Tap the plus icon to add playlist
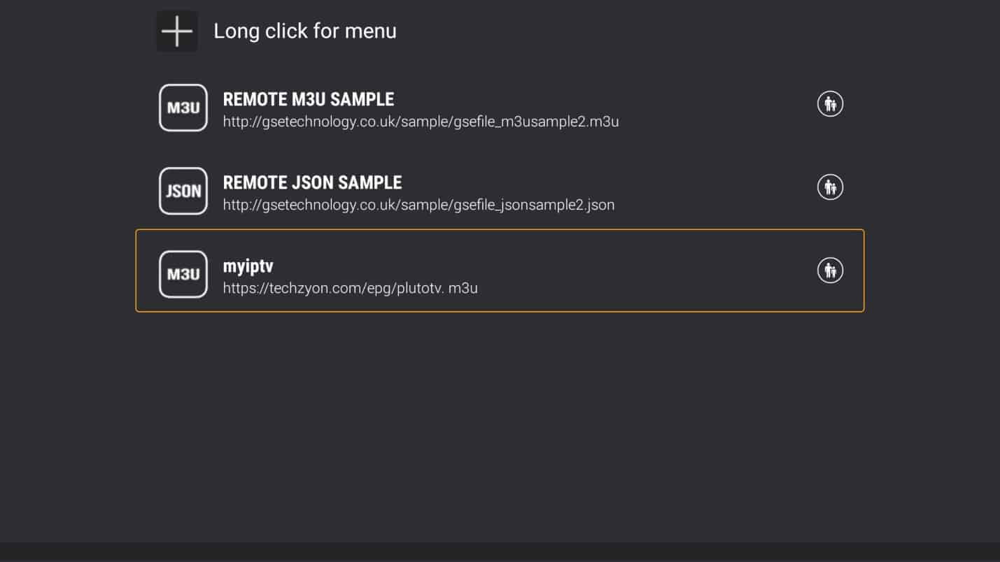1000x562 pixels. 176,31
